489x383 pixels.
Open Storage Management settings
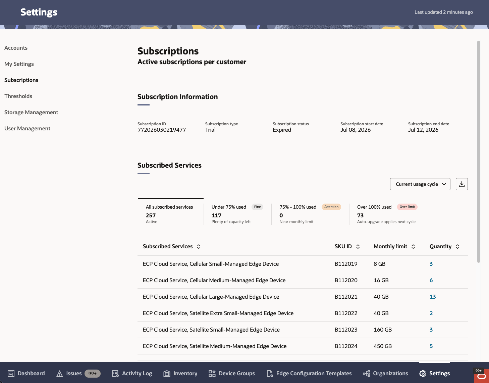(x=31, y=112)
